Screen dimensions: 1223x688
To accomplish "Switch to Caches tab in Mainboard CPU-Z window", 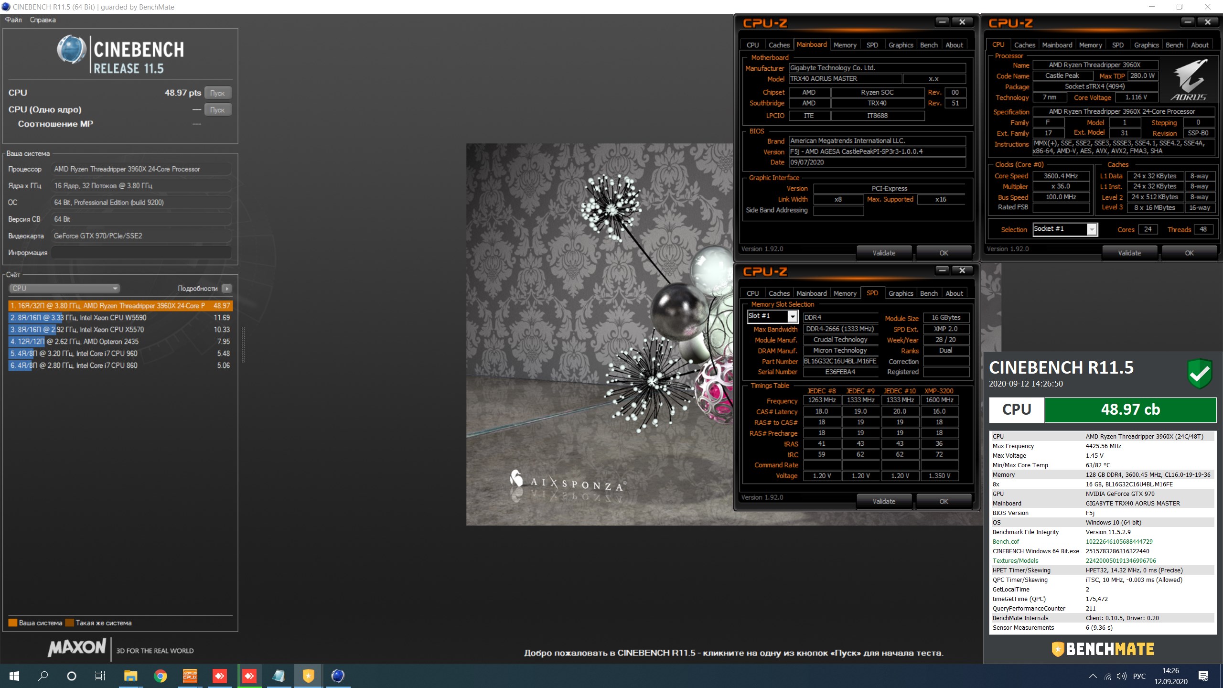I will pos(779,45).
